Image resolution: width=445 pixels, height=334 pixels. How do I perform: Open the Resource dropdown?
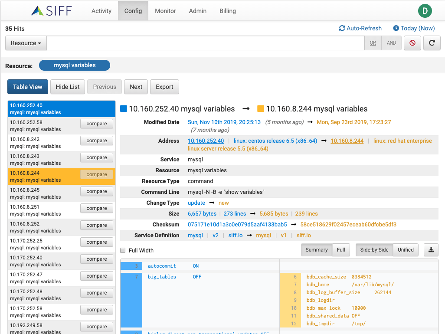click(x=26, y=43)
